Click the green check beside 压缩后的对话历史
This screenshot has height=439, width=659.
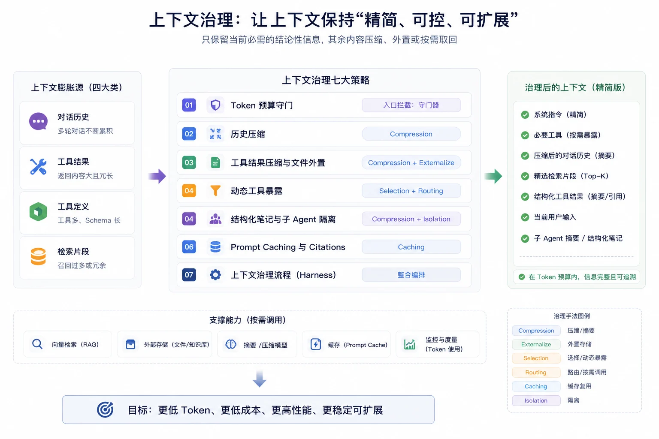tap(525, 156)
